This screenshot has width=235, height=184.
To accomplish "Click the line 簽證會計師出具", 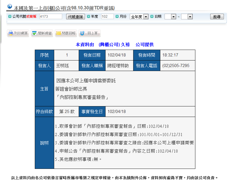I will point(71,89).
